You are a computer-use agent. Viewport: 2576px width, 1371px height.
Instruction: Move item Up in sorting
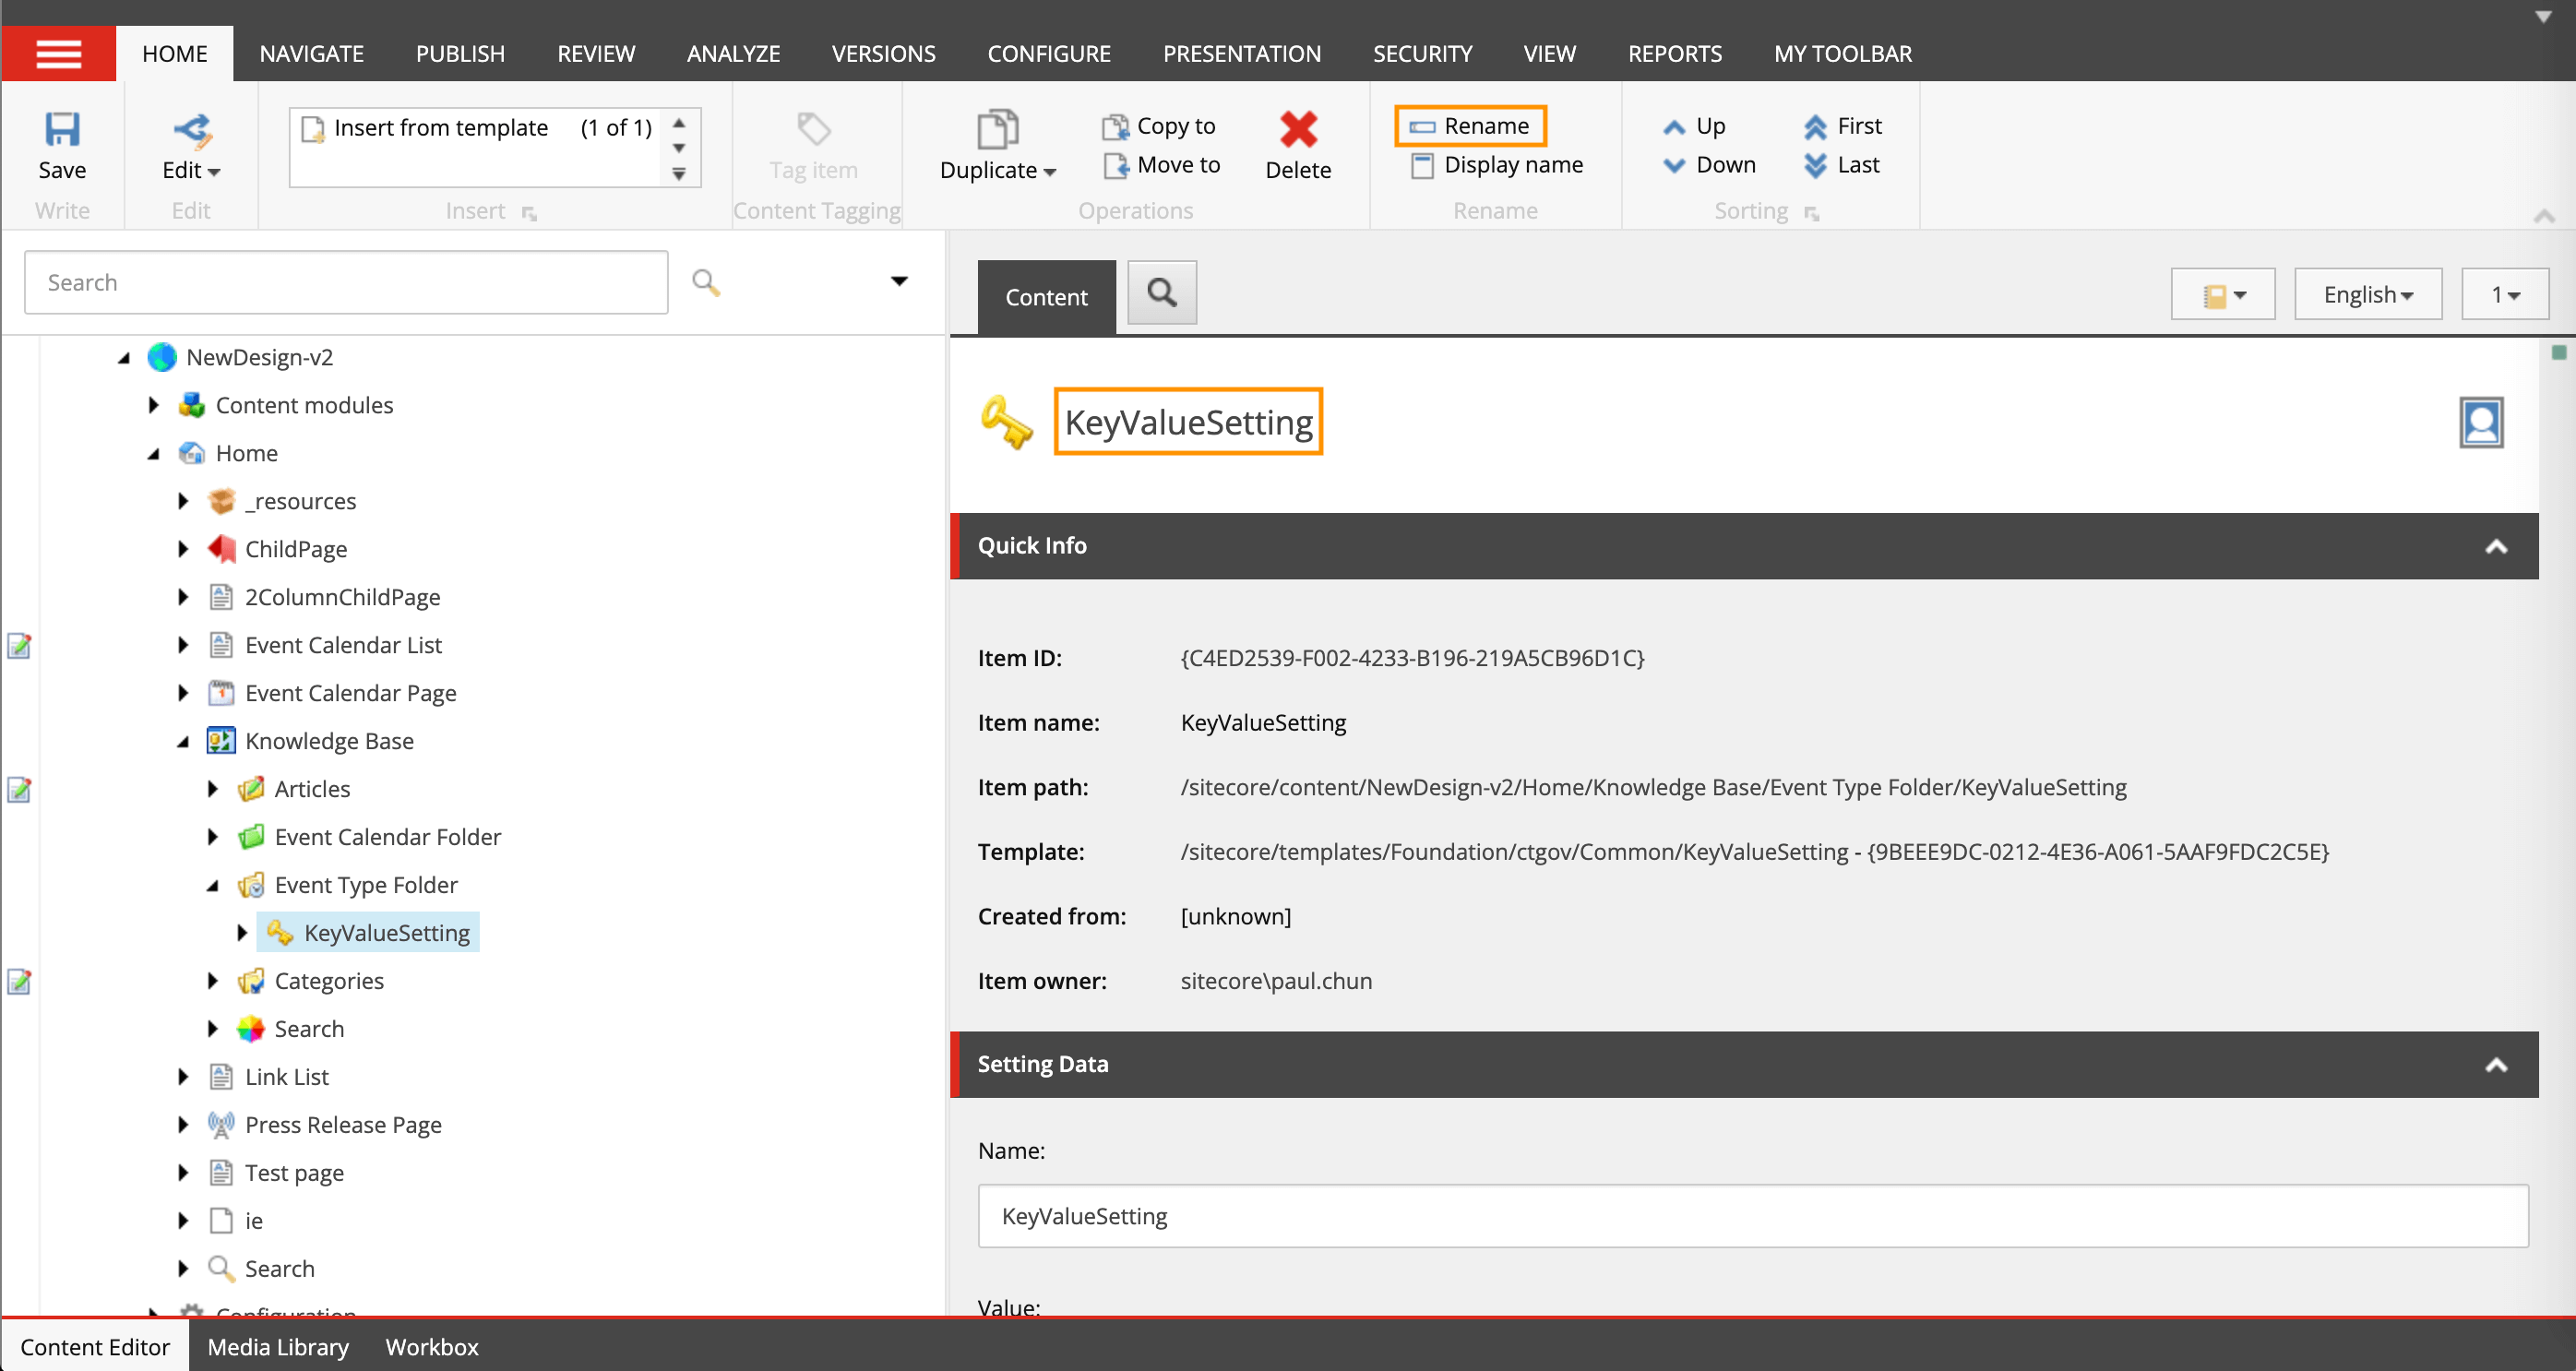1695,127
